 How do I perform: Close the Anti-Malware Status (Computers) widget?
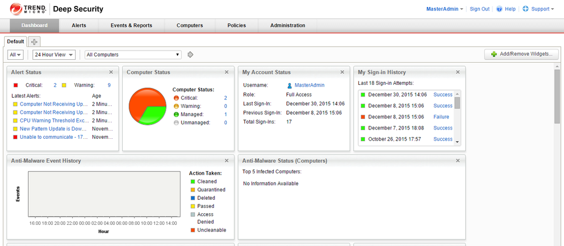pos(458,160)
